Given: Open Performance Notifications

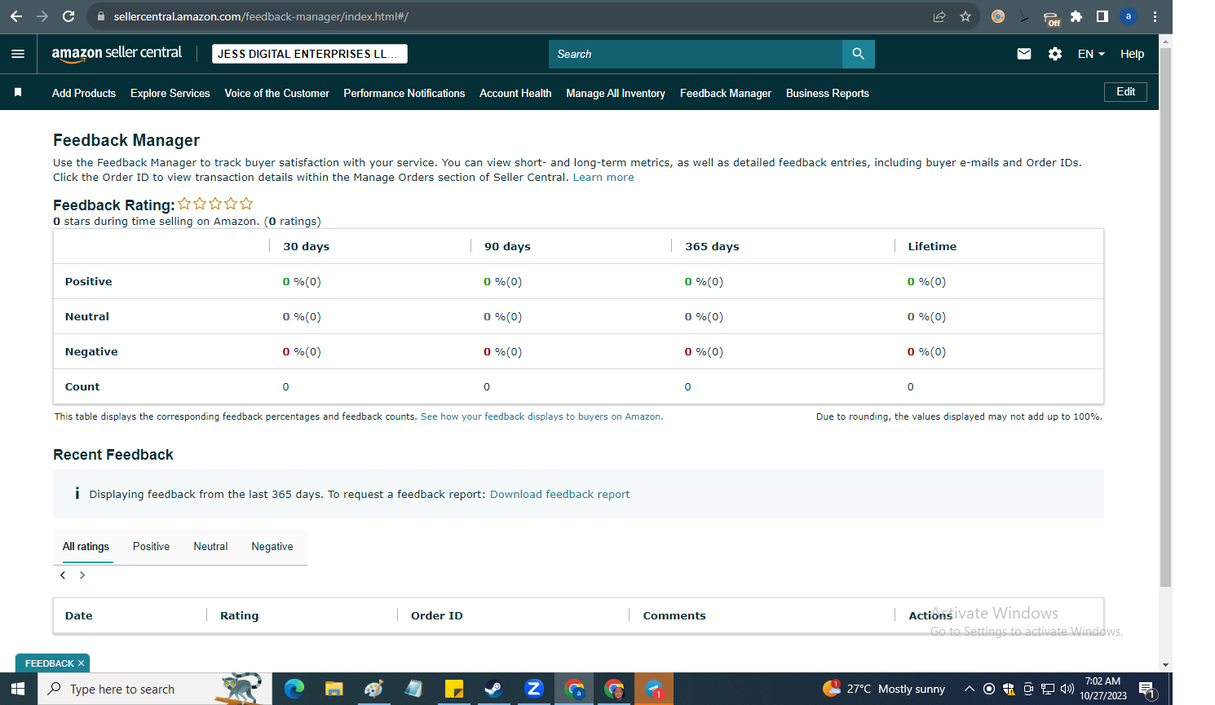Looking at the screenshot, I should [404, 94].
